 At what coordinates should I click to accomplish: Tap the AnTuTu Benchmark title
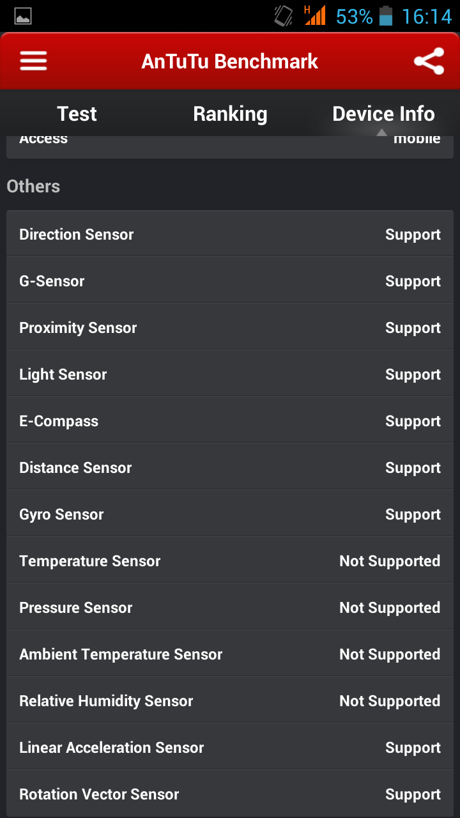[x=230, y=61]
